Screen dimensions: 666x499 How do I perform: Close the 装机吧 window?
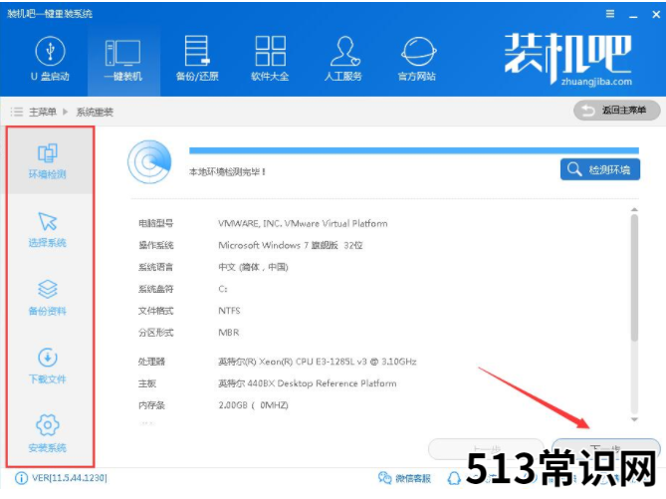point(656,15)
